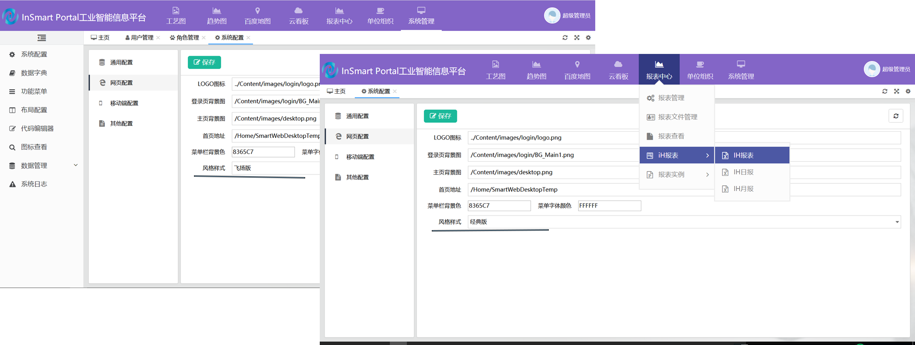This screenshot has width=915, height=345.
Task: Open 工艺图 in the back window's top navigation
Action: point(176,15)
